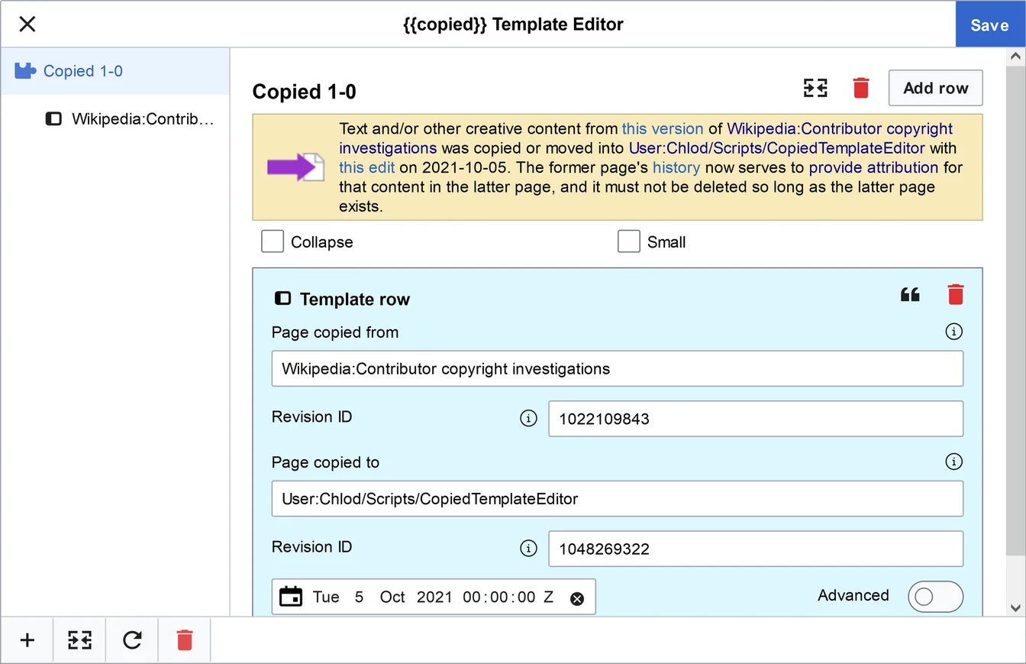Delete the Template row using its trash icon
This screenshot has width=1026, height=664.
955,293
